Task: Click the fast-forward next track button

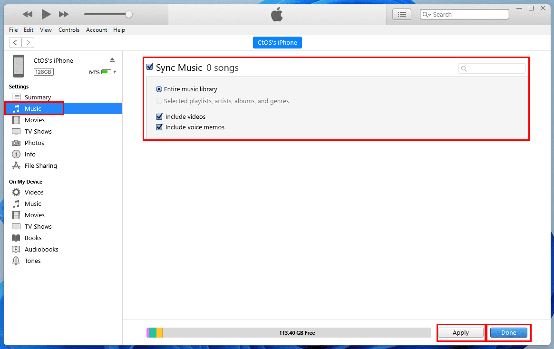Action: click(64, 14)
